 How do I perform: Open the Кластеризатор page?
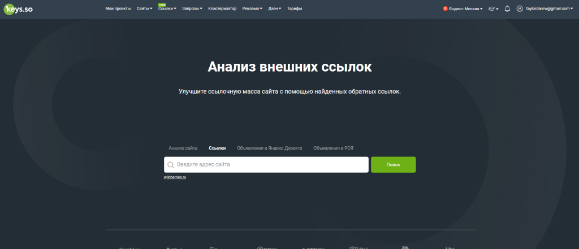click(222, 8)
